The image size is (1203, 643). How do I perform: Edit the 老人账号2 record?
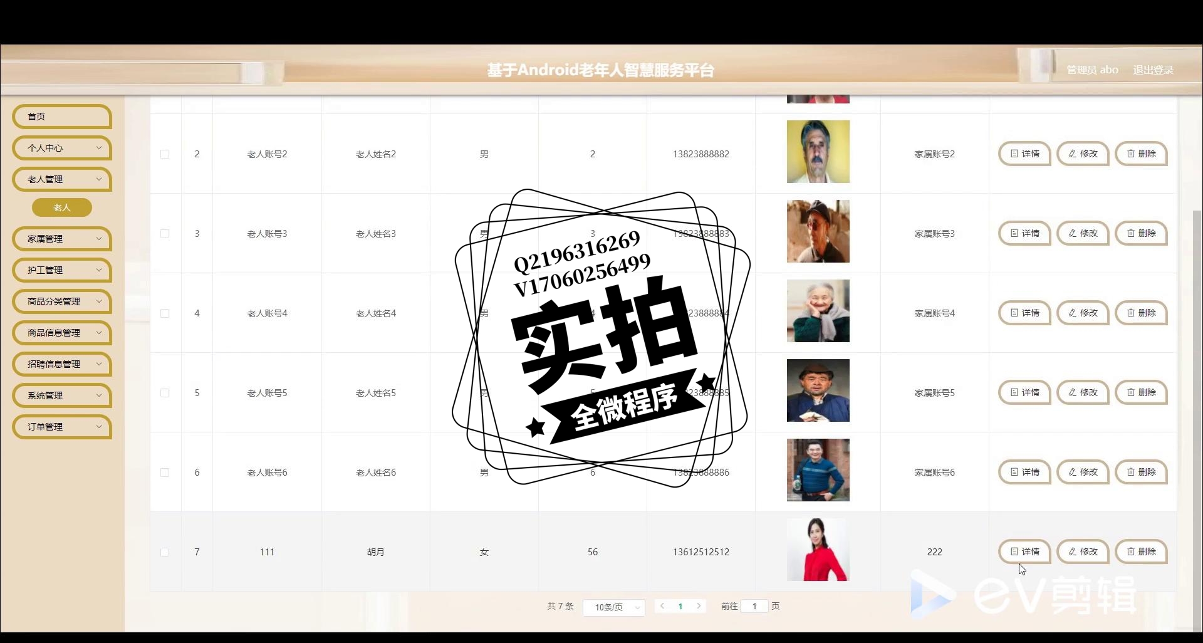(x=1083, y=154)
